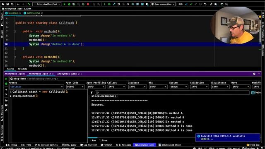Open the Terminal tool window
The image size is (265, 149).
pyautogui.click(x=106, y=145)
